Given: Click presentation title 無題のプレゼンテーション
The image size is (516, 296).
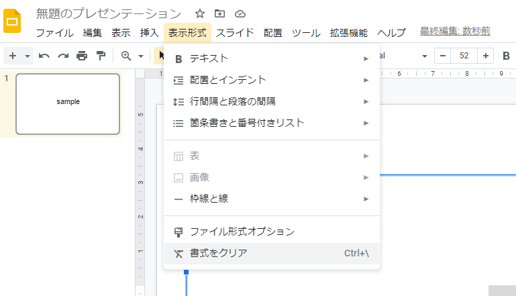Looking at the screenshot, I should coord(109,13).
